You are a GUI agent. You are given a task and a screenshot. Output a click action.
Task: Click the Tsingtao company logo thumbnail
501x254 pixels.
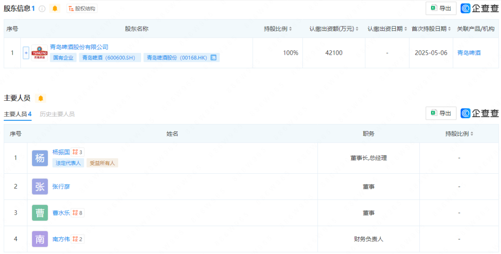[39, 53]
